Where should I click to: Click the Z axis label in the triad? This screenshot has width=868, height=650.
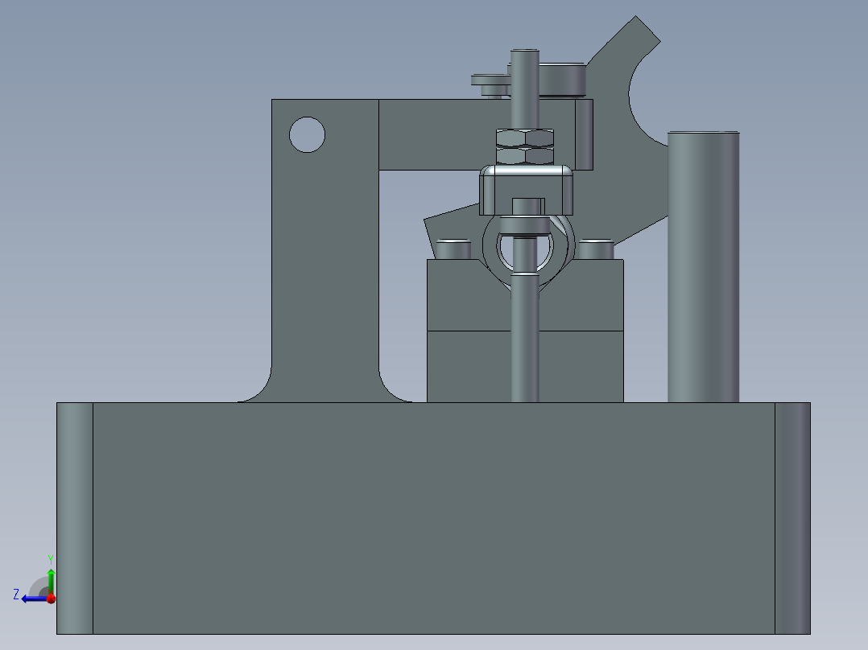coord(18,593)
